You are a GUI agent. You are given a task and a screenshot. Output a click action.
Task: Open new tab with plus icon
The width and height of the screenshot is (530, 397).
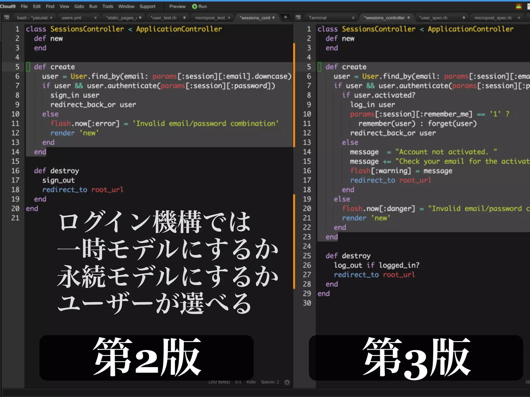[x=285, y=17]
